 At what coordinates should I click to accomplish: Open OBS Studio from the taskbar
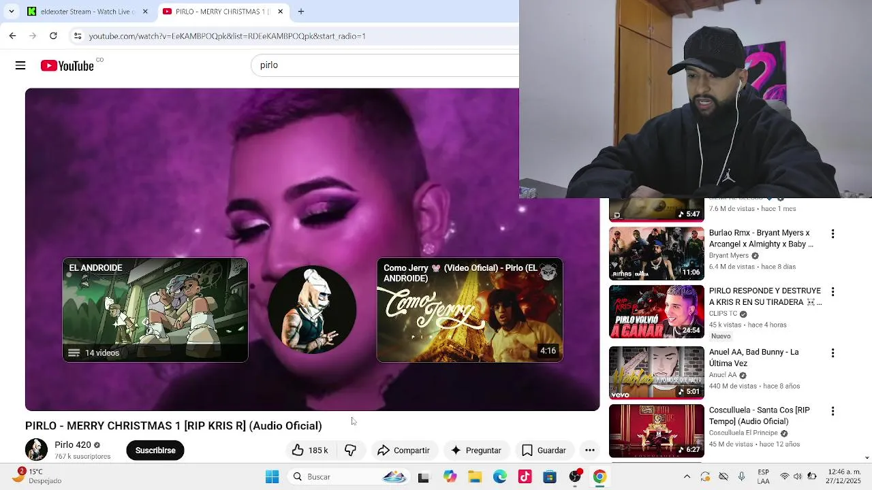click(575, 477)
